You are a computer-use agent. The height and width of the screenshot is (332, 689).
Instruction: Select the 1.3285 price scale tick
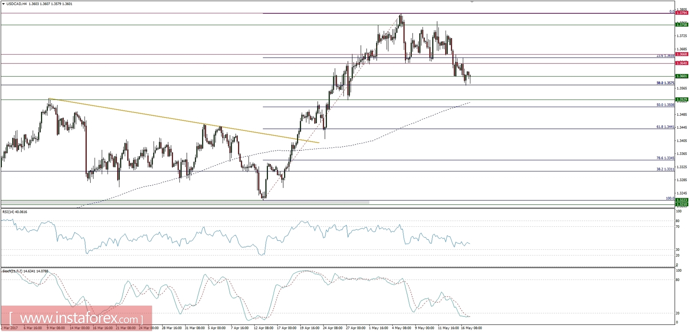682,180
